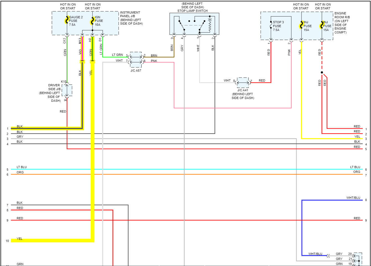
Task: Click the "GRY" label under stop lamp switch pin 4
Action: click(182, 48)
